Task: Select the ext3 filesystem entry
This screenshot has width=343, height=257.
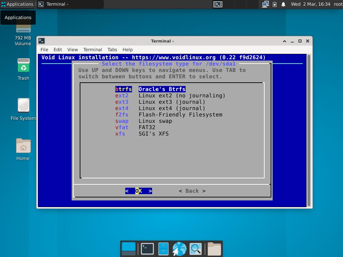Action: point(122,102)
